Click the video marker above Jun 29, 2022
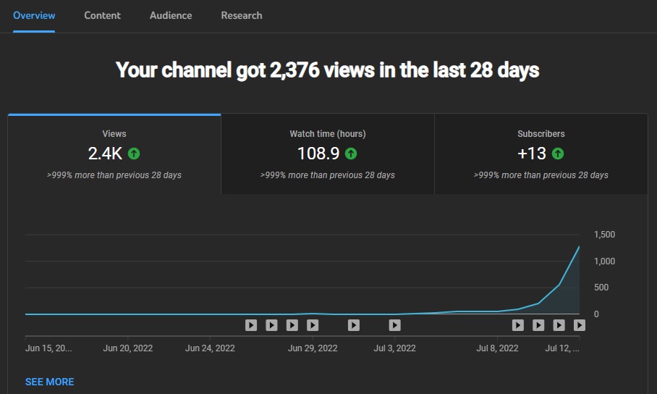 click(313, 325)
